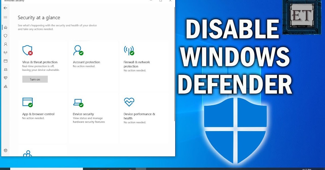Open Virus & threat protection title

(40, 62)
